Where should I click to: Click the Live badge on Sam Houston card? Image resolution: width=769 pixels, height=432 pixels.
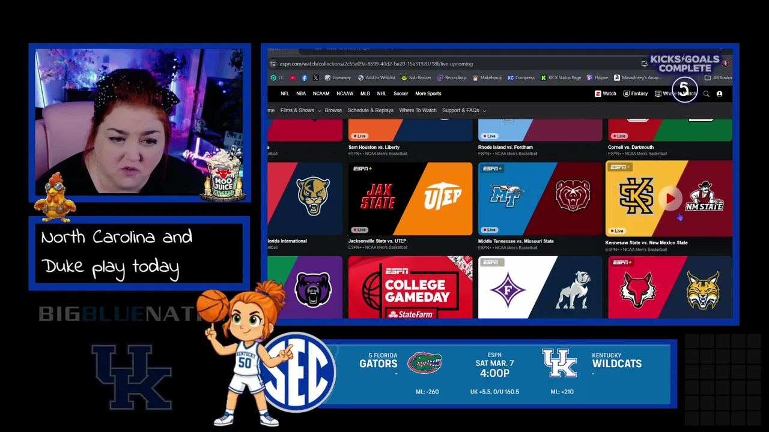(x=359, y=136)
